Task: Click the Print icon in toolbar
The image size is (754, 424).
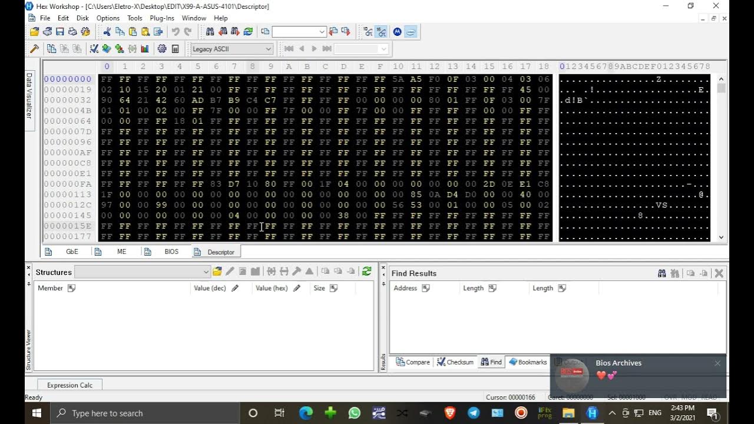Action: pyautogui.click(x=72, y=32)
